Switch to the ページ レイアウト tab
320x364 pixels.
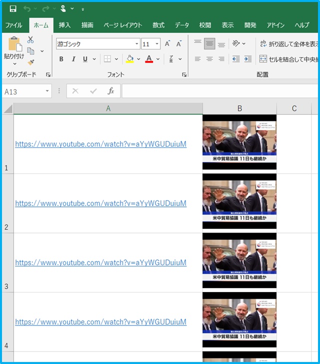(x=123, y=25)
